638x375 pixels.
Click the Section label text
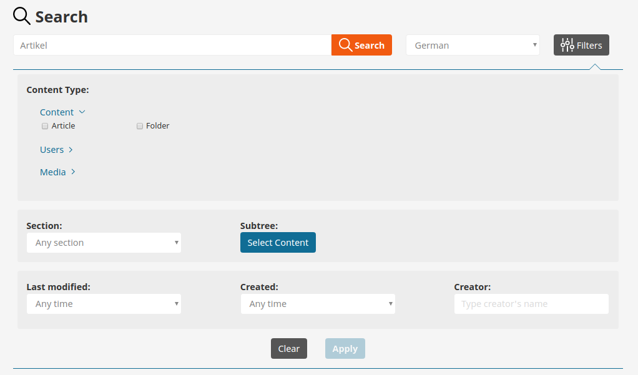click(44, 226)
